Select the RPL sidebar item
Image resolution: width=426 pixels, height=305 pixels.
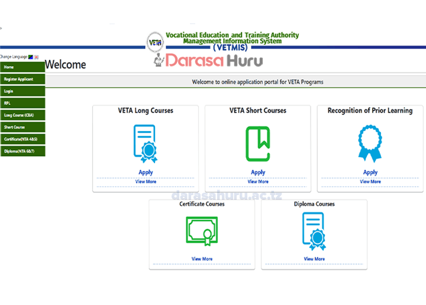tap(22, 103)
